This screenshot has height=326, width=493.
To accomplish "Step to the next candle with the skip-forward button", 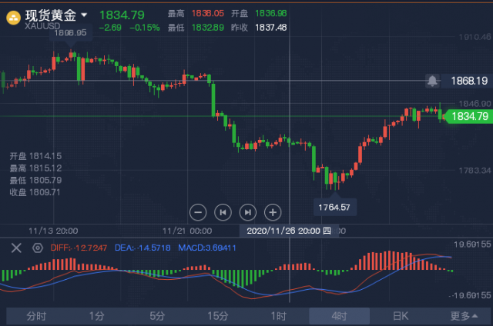I will [248, 212].
